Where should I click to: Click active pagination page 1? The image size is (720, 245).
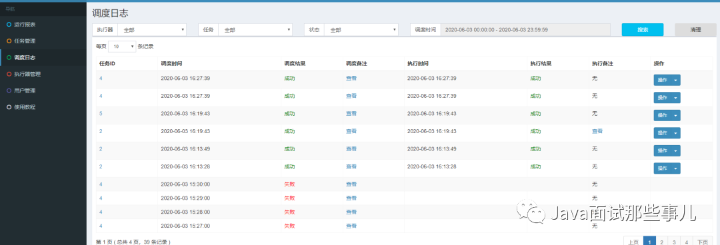(649, 242)
